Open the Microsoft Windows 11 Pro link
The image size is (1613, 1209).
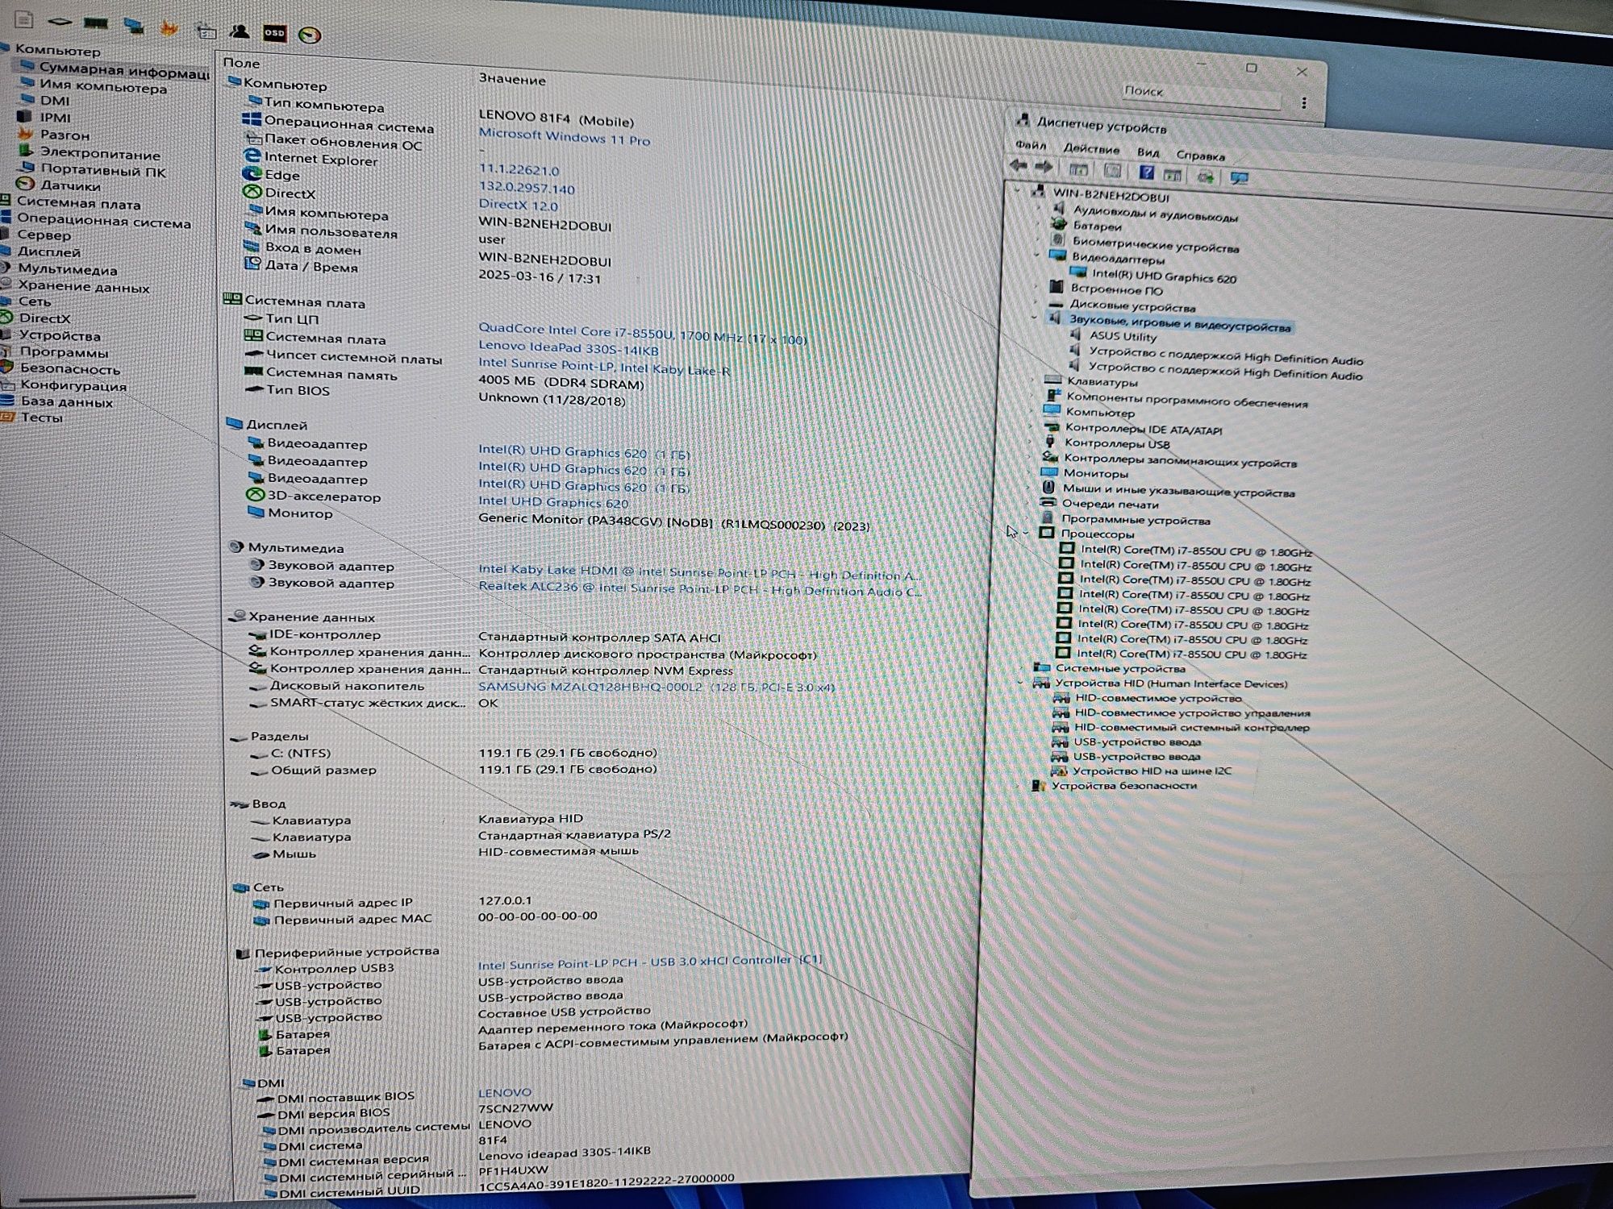[x=565, y=137]
